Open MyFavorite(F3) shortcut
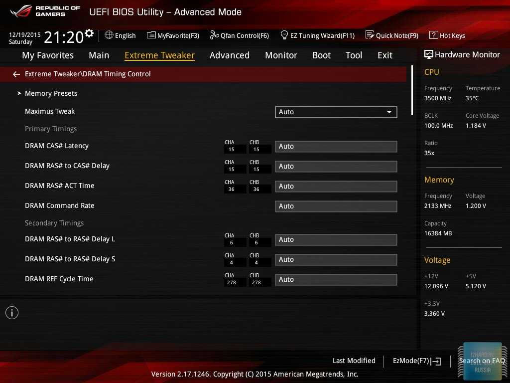The image size is (510, 383). [x=173, y=35]
